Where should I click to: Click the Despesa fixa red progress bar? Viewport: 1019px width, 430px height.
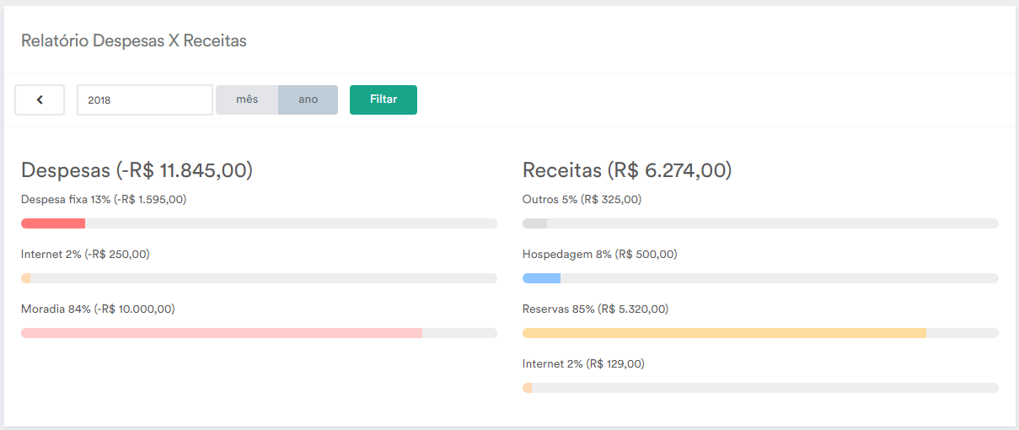click(259, 223)
